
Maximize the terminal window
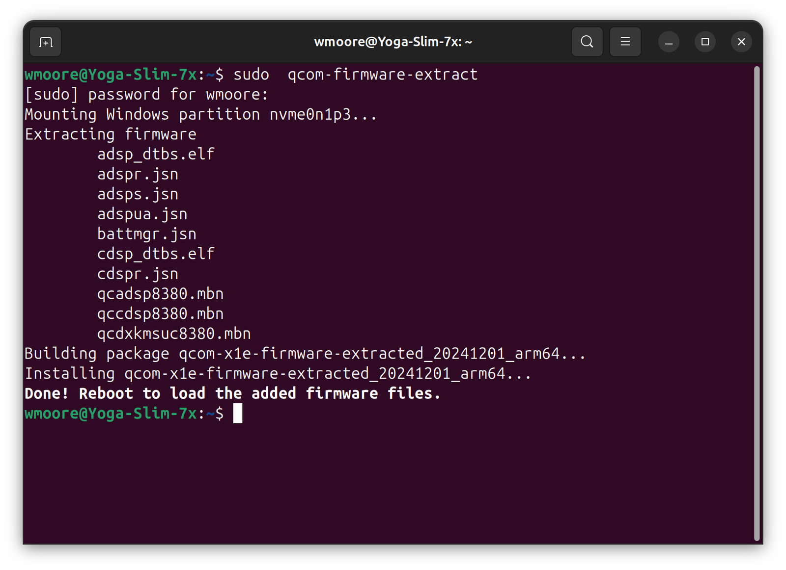(x=705, y=42)
